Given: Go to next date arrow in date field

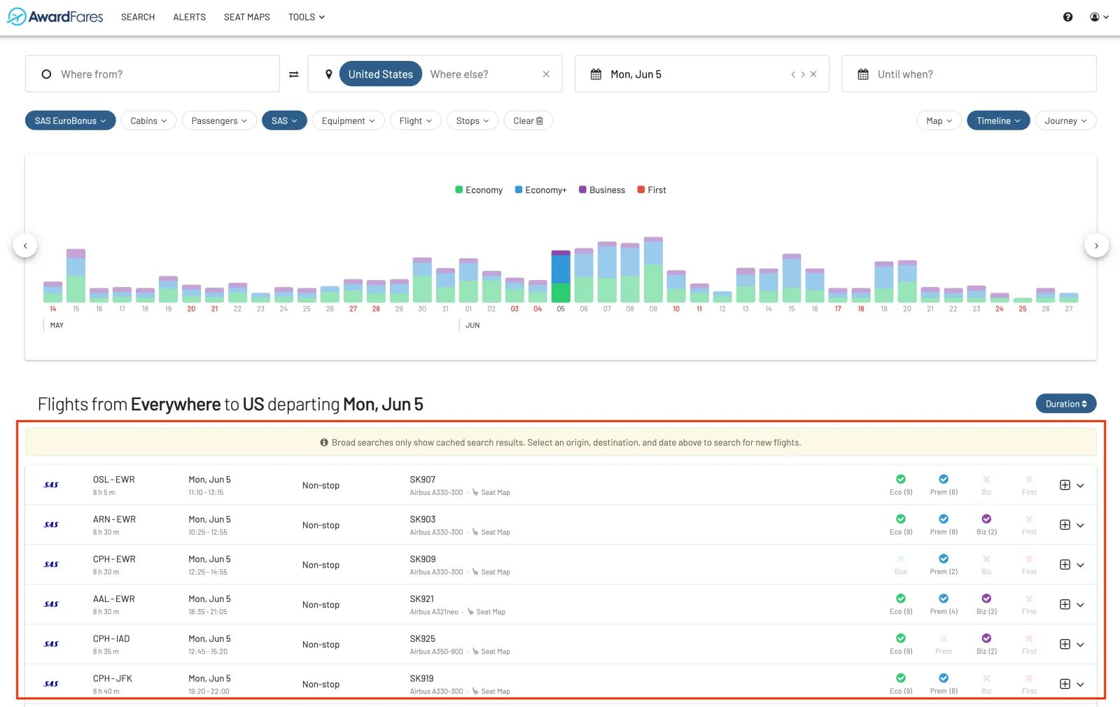Looking at the screenshot, I should click(803, 74).
